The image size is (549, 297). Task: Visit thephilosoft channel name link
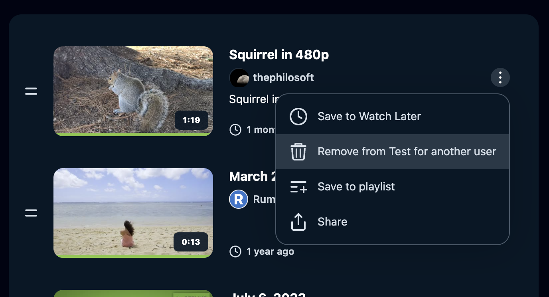click(283, 77)
